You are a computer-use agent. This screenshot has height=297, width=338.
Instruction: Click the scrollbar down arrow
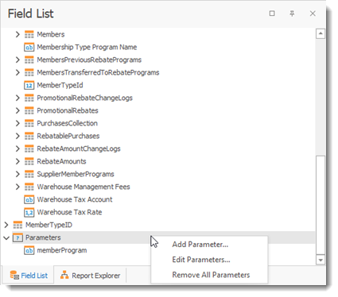coord(321,260)
